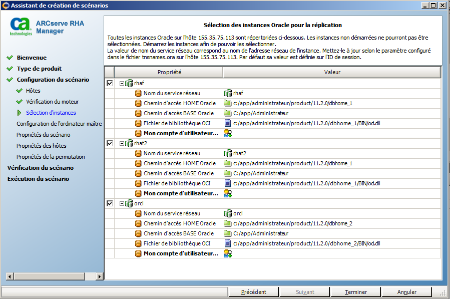The height and width of the screenshot is (299, 450).
Task: Click document icon for rhaf2 OCI library file
Action: coord(228,183)
